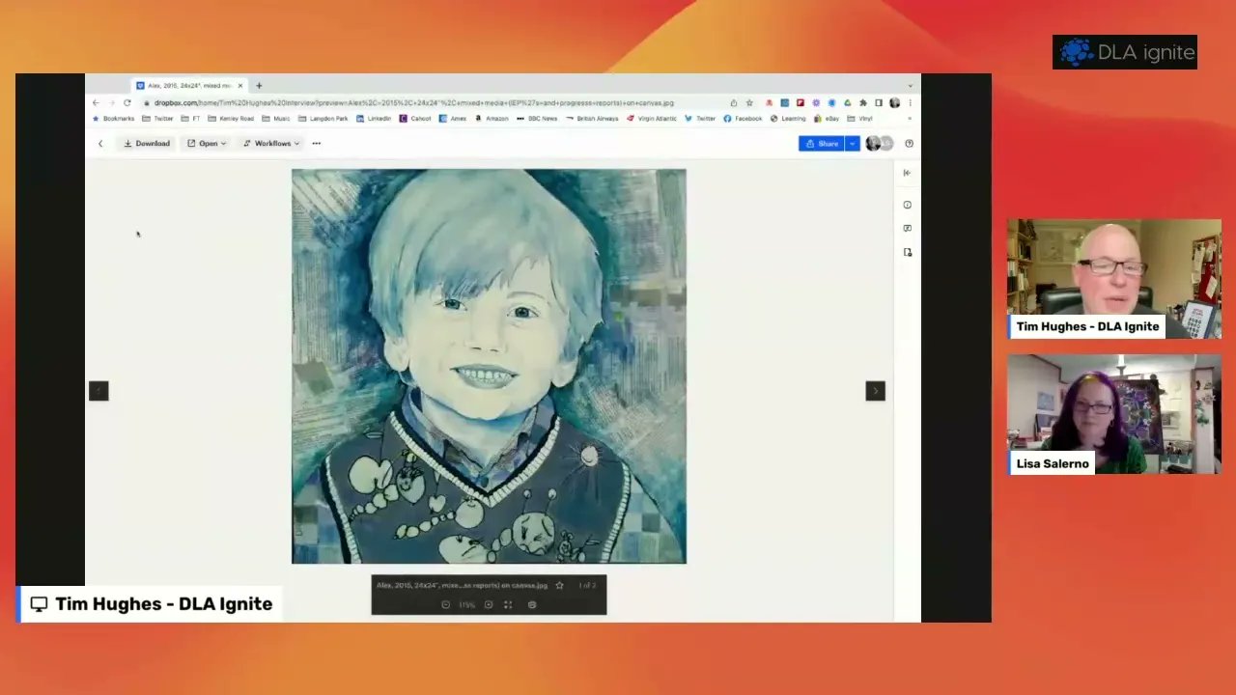Open the Extensions puzzle icon

tap(863, 102)
